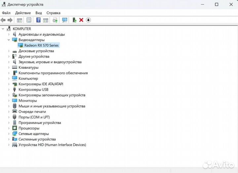Screen dimensions: 238x173
Task: Collapse the Видеоадаптеры category
Action: [x=9, y=40]
